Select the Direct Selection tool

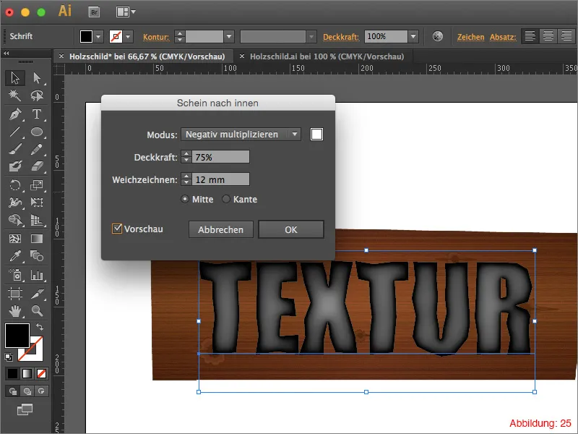[37, 78]
